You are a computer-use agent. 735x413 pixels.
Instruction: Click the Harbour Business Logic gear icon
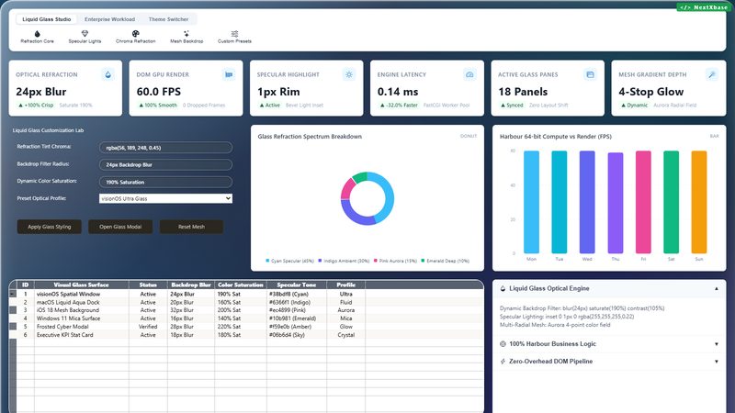503,343
